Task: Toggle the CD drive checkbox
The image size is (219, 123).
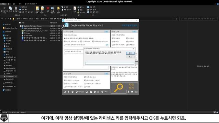Action: [x=81, y=41]
